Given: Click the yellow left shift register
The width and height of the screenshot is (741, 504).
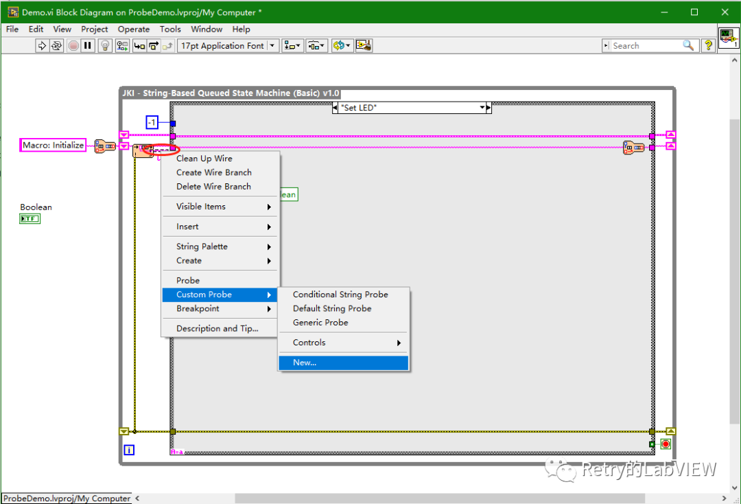Looking at the screenshot, I should point(123,431).
